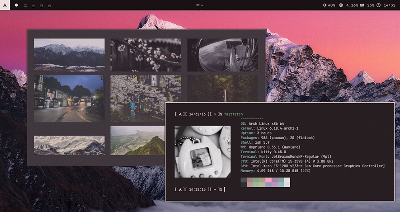
Task: Click the 'Memory: 4.09 GiB / 15.30 GiB' line
Action: [276, 171]
